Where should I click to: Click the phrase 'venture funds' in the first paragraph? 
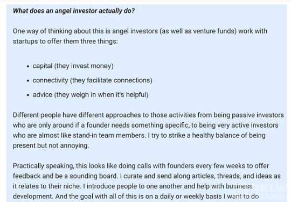213,31
